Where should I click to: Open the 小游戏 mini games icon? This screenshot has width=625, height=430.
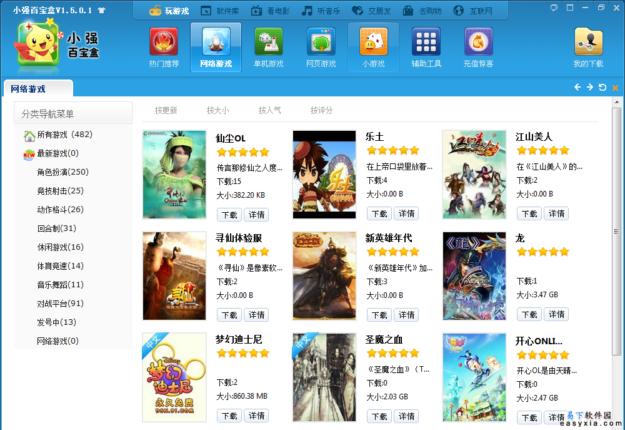[x=374, y=41]
